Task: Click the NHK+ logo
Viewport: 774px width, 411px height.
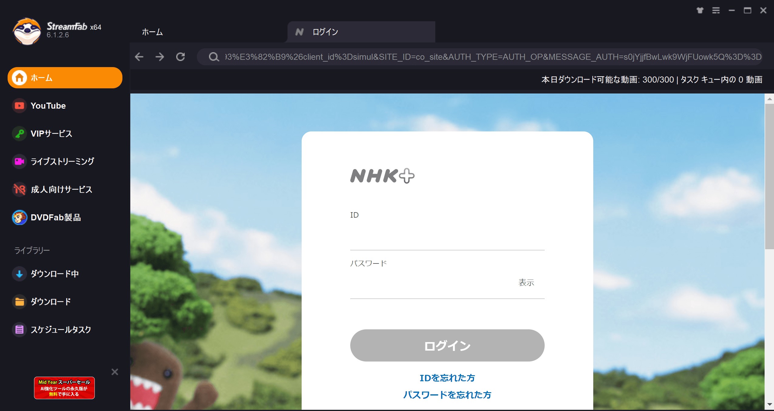Action: click(x=382, y=176)
